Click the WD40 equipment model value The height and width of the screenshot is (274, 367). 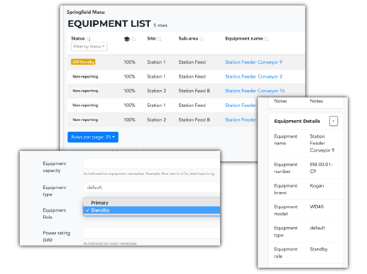(x=316, y=207)
